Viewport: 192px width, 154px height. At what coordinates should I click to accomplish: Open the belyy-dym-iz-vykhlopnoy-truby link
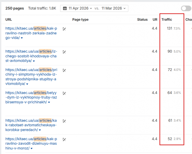(31, 97)
